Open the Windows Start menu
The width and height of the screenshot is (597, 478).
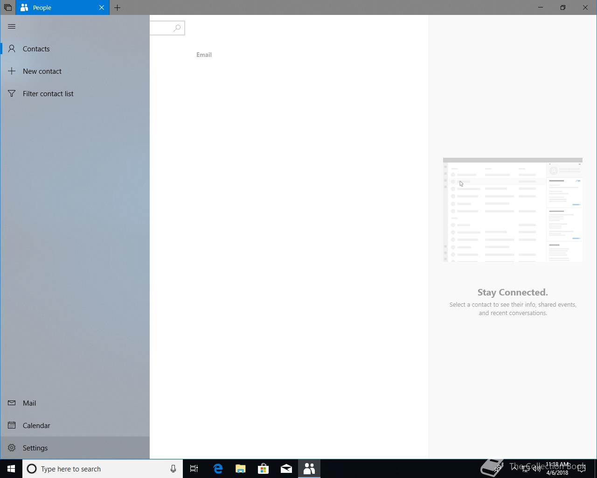coord(11,469)
